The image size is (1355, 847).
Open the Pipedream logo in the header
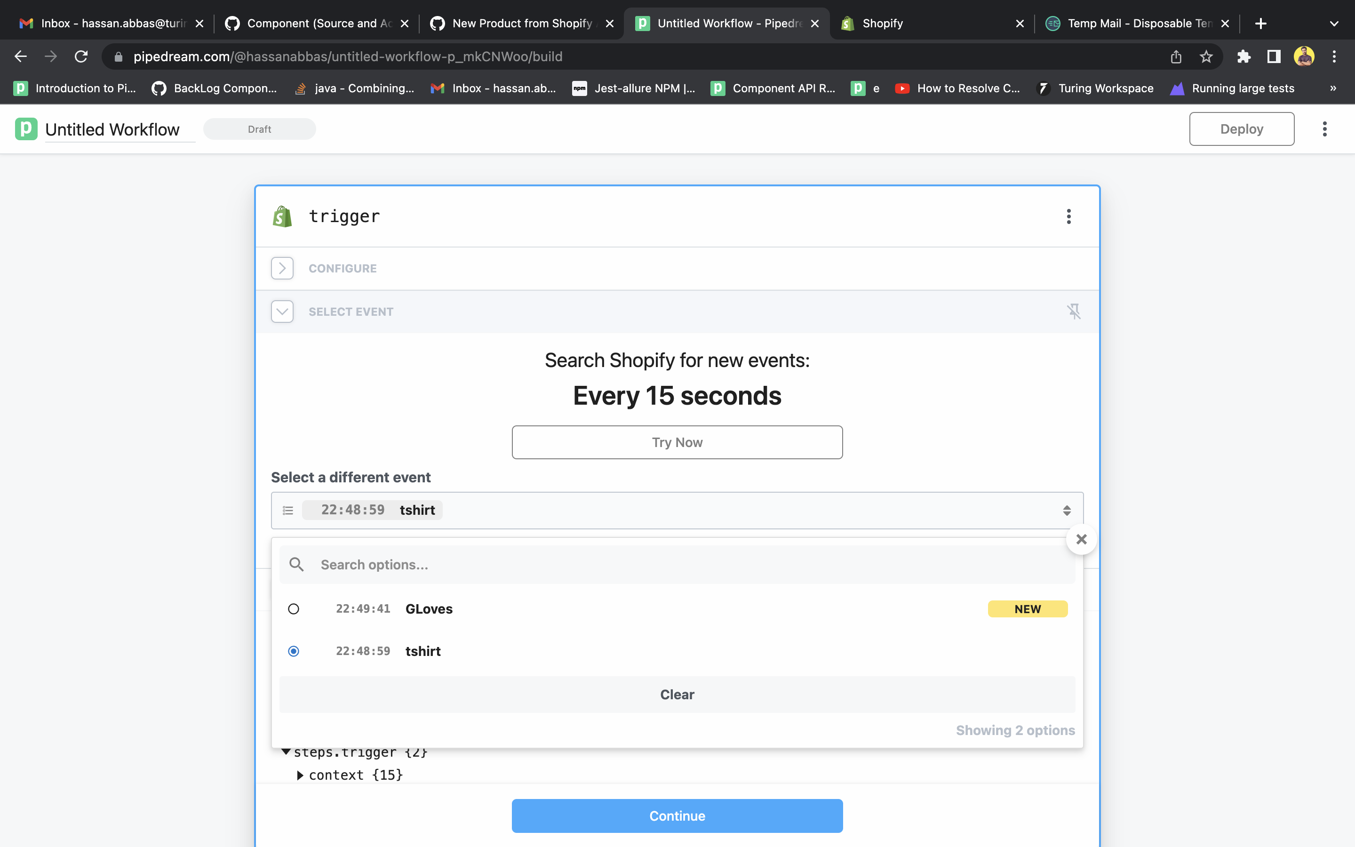tap(26, 128)
